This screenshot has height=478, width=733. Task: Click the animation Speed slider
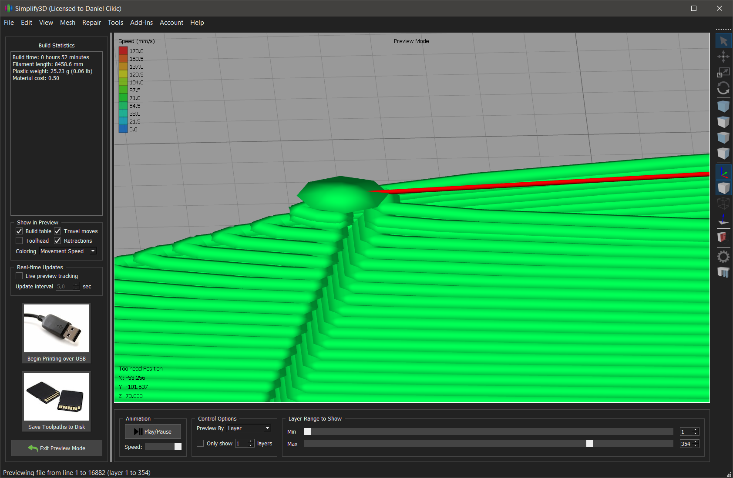(x=163, y=447)
